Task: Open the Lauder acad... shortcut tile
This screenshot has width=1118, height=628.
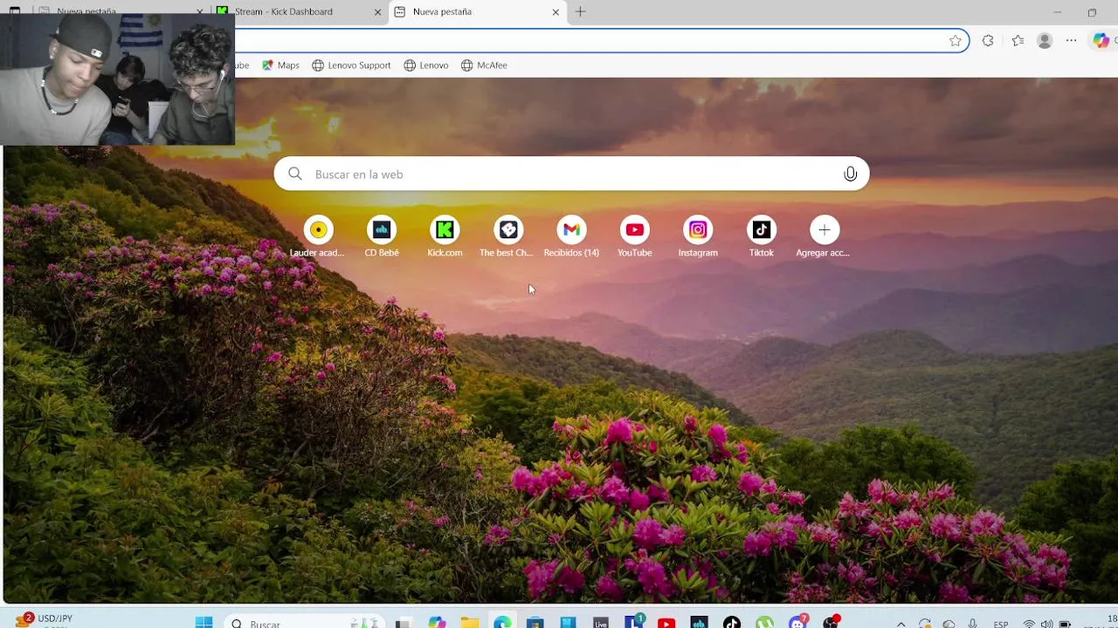Action: click(x=318, y=237)
